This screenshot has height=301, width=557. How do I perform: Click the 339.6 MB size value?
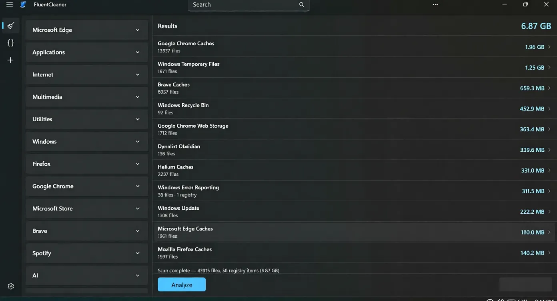[x=532, y=150]
